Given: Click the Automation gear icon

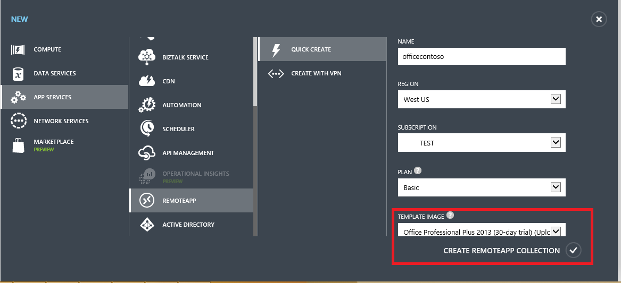Looking at the screenshot, I should click(147, 105).
